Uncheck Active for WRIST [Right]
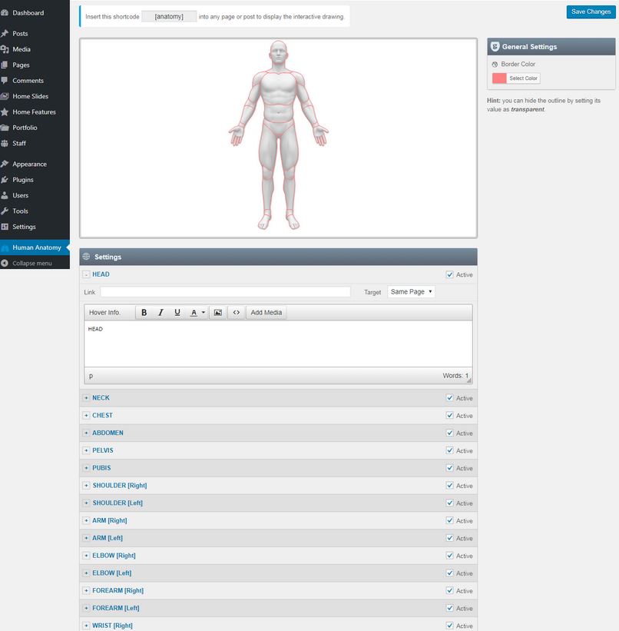Image resolution: width=619 pixels, height=631 pixels. (x=450, y=626)
